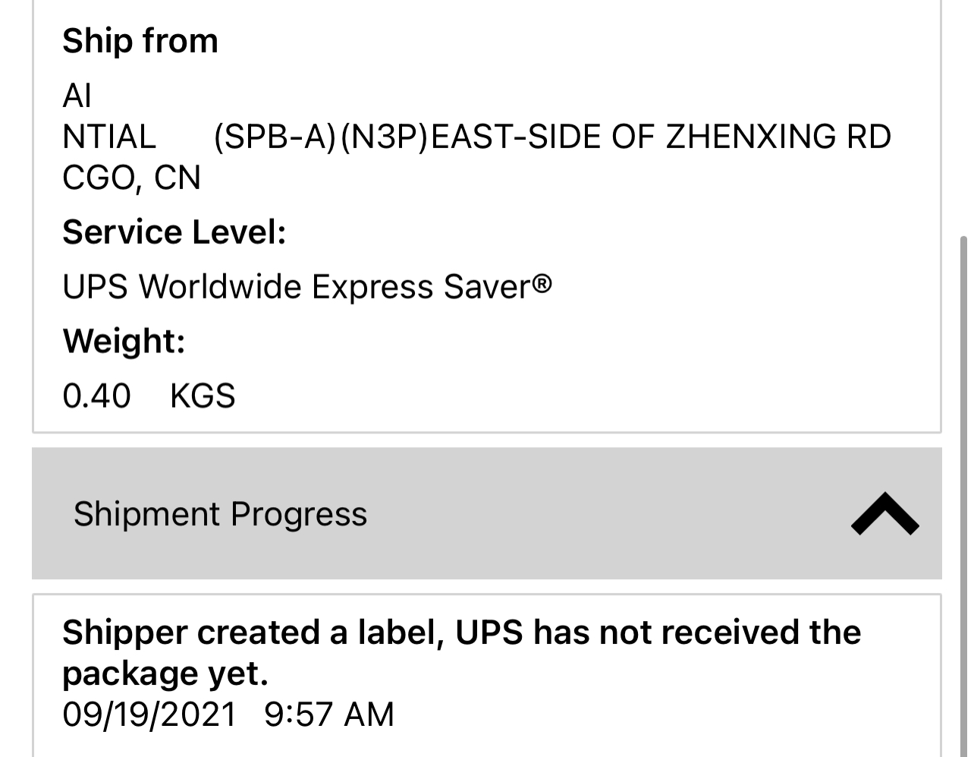Screen dimensions: 974x757
Task: Click the 0.40 weight value
Action: [x=96, y=396]
